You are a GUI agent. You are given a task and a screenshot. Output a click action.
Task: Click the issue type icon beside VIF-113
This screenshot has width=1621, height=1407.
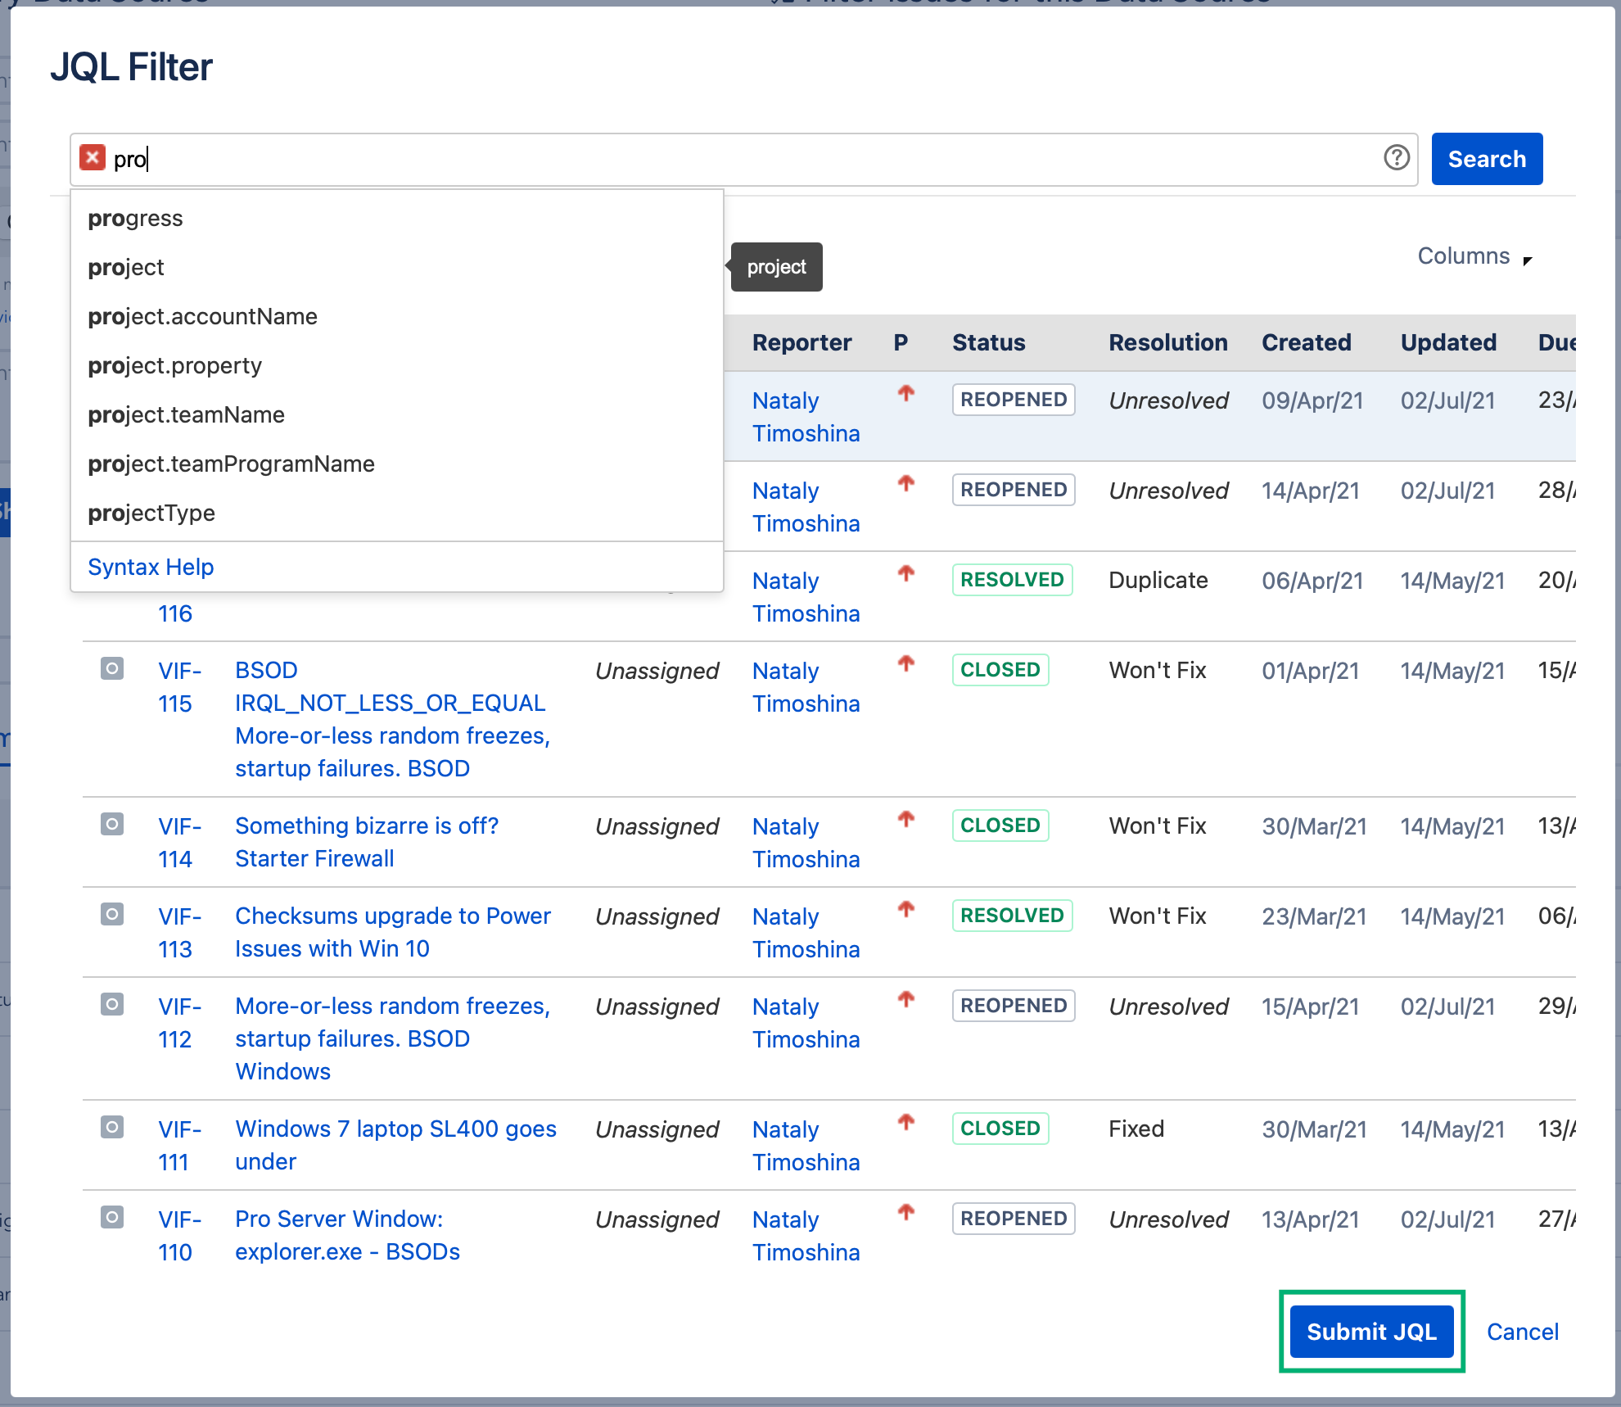(x=111, y=915)
